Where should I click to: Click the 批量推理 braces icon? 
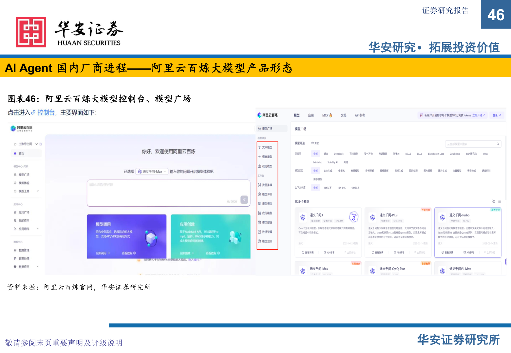(259, 185)
